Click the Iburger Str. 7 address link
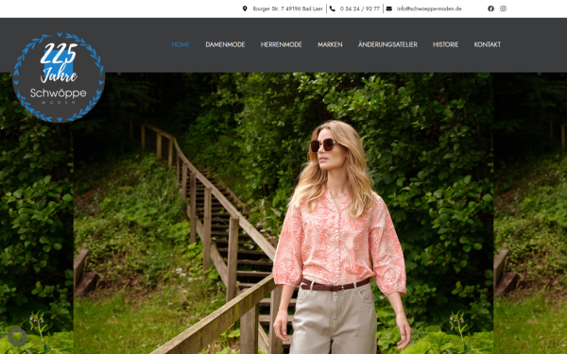This screenshot has width=567, height=354. (288, 8)
